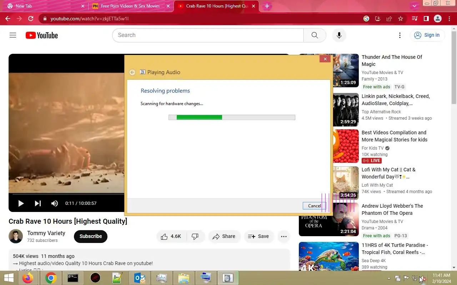Viewport: 457px width, 285px height.
Task: Subscribe to Tommy Variety
Action: point(91,236)
